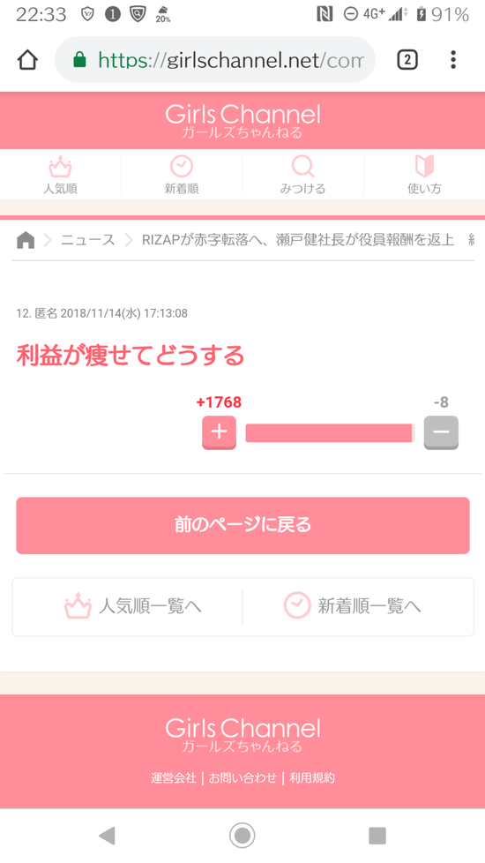Open the 人気順 crown tab
Image resolution: width=485 pixels, height=863 pixels.
coord(61,175)
